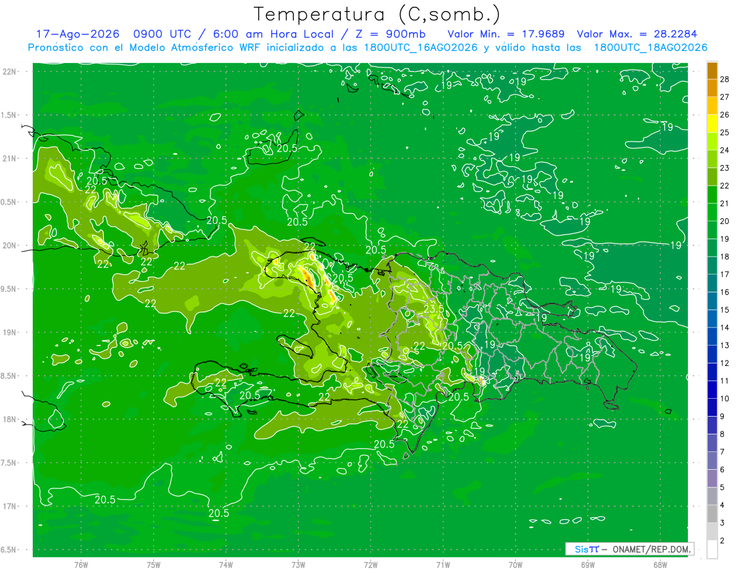This screenshot has width=741, height=573.
Task: Pick the yellow swatch between 25 and 26
Action: [713, 124]
